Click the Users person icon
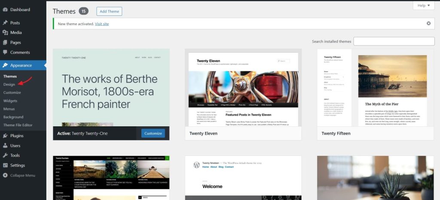Image resolution: width=440 pixels, height=200 pixels. [x=5, y=146]
